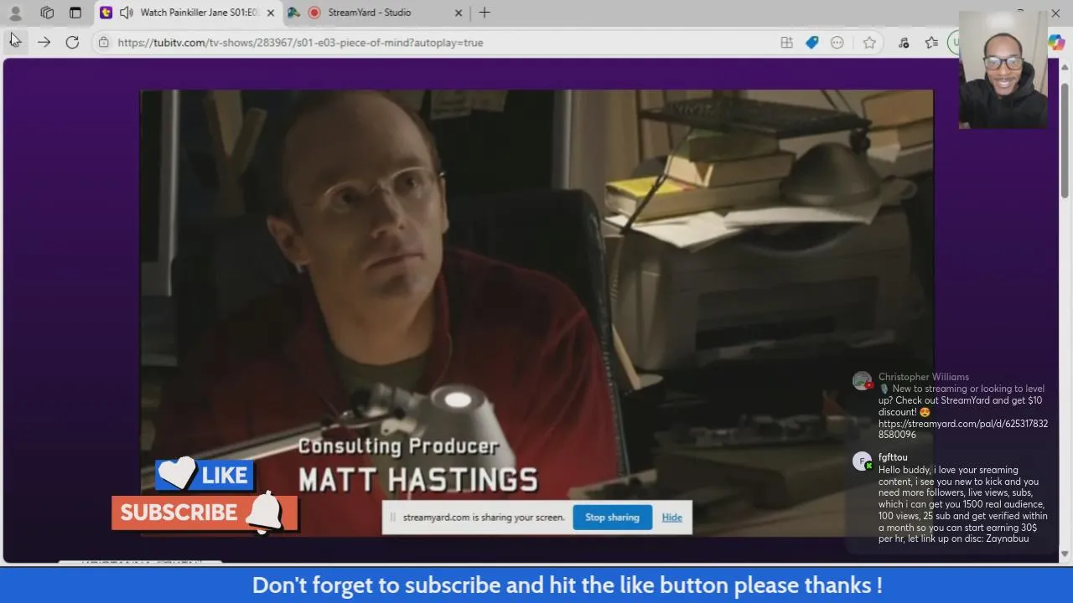Hide the screen sharing notification
This screenshot has width=1073, height=603.
[x=671, y=518]
